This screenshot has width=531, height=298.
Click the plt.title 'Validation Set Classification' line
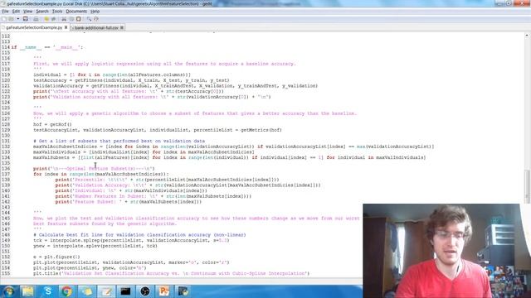point(172,273)
